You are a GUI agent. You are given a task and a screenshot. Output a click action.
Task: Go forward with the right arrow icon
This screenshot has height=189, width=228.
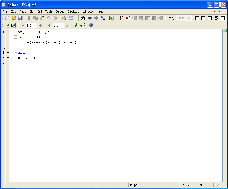pos(96,18)
